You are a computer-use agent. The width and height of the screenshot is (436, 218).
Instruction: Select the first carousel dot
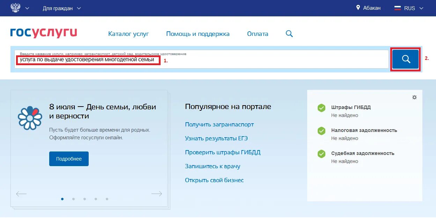pyautogui.click(x=62, y=199)
